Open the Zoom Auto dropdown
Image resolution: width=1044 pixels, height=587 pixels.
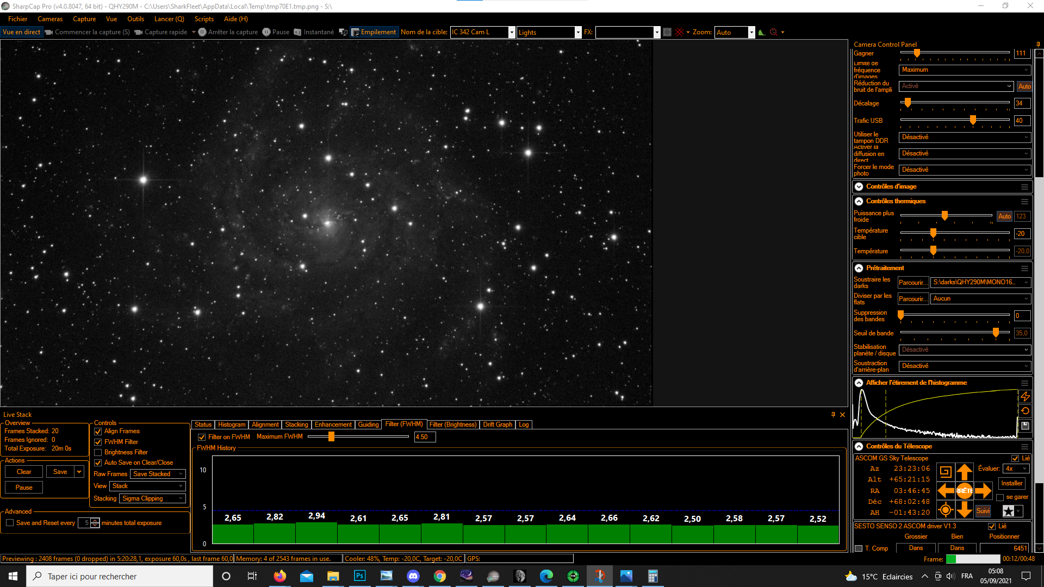point(751,32)
